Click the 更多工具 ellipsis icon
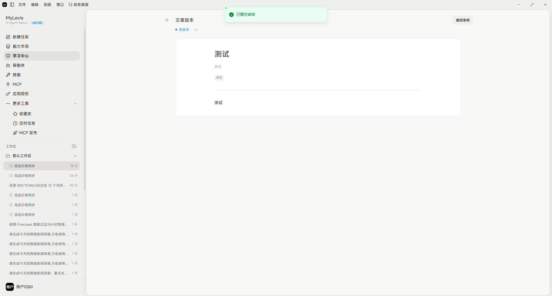This screenshot has width=552, height=296. [x=8, y=104]
